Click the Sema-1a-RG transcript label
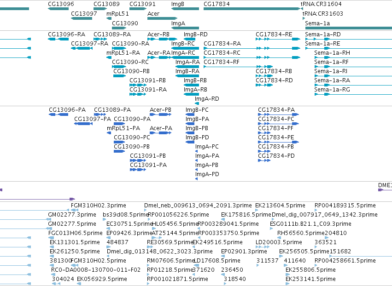Image resolution: width=392 pixels, height=286 pixels. click(x=332, y=90)
